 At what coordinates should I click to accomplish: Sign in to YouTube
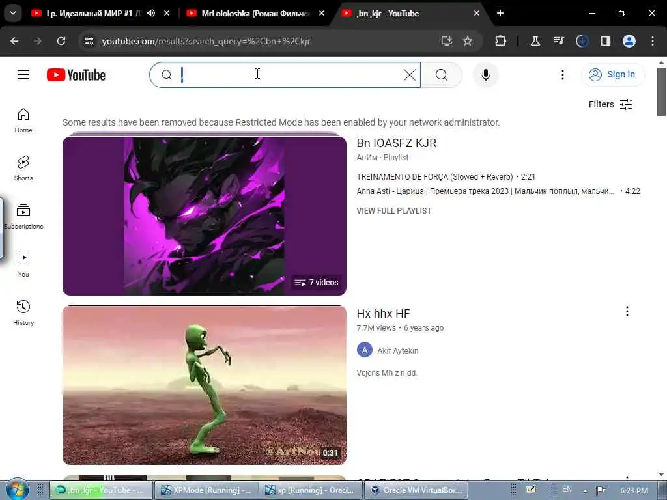point(612,75)
